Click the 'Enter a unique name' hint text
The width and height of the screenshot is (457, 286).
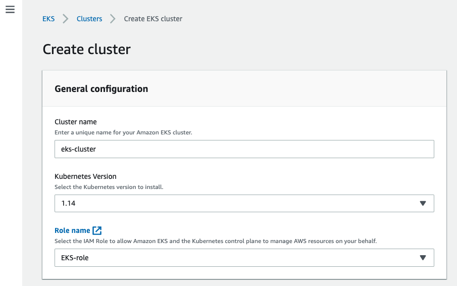pos(123,132)
